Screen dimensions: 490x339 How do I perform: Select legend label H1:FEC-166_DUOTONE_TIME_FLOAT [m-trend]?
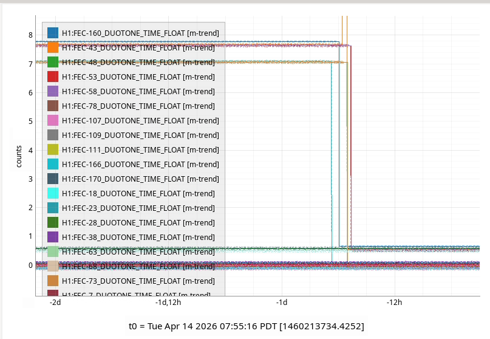140,165
